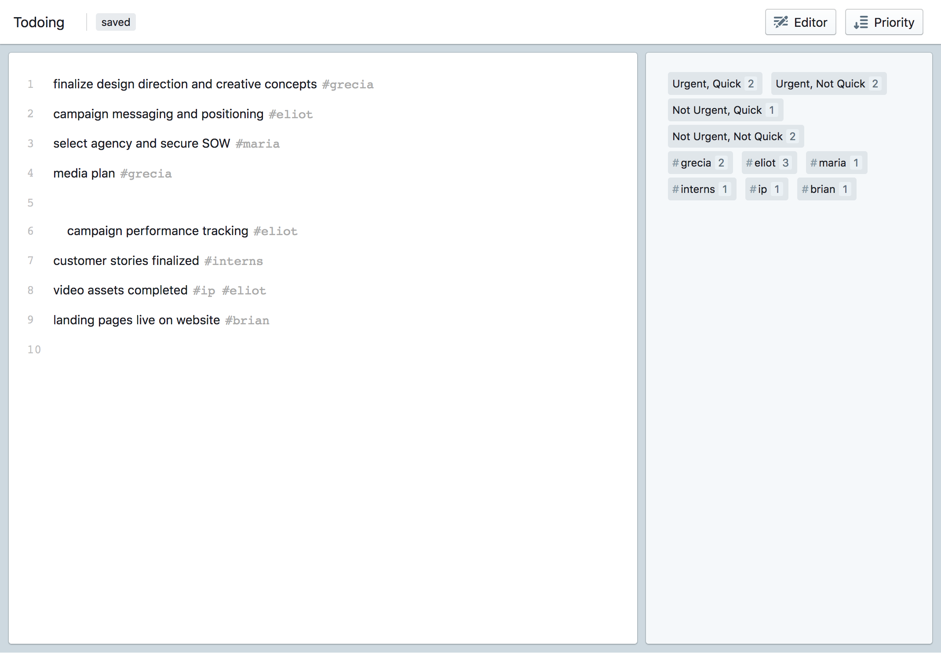Click 'campaign messaging and positioning' line
The height and width of the screenshot is (653, 941).
tap(158, 114)
